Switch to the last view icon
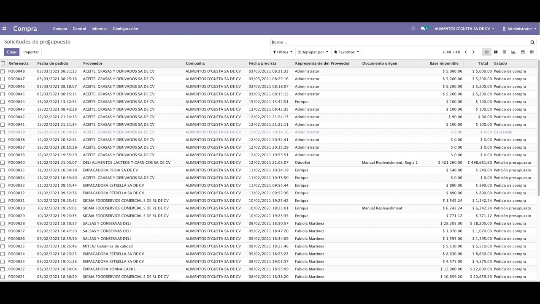 pos(532,52)
